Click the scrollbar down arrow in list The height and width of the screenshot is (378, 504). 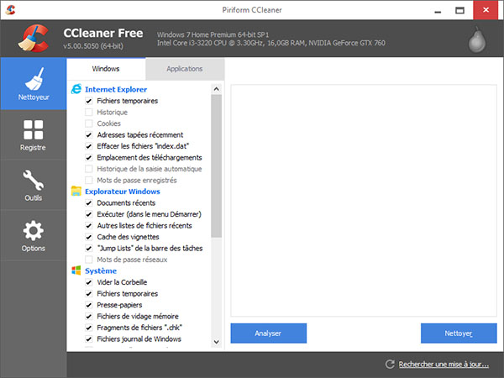point(217,342)
